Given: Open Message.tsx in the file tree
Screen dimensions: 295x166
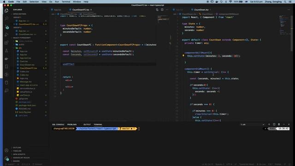Looking at the screenshot, I should coord(26,82).
